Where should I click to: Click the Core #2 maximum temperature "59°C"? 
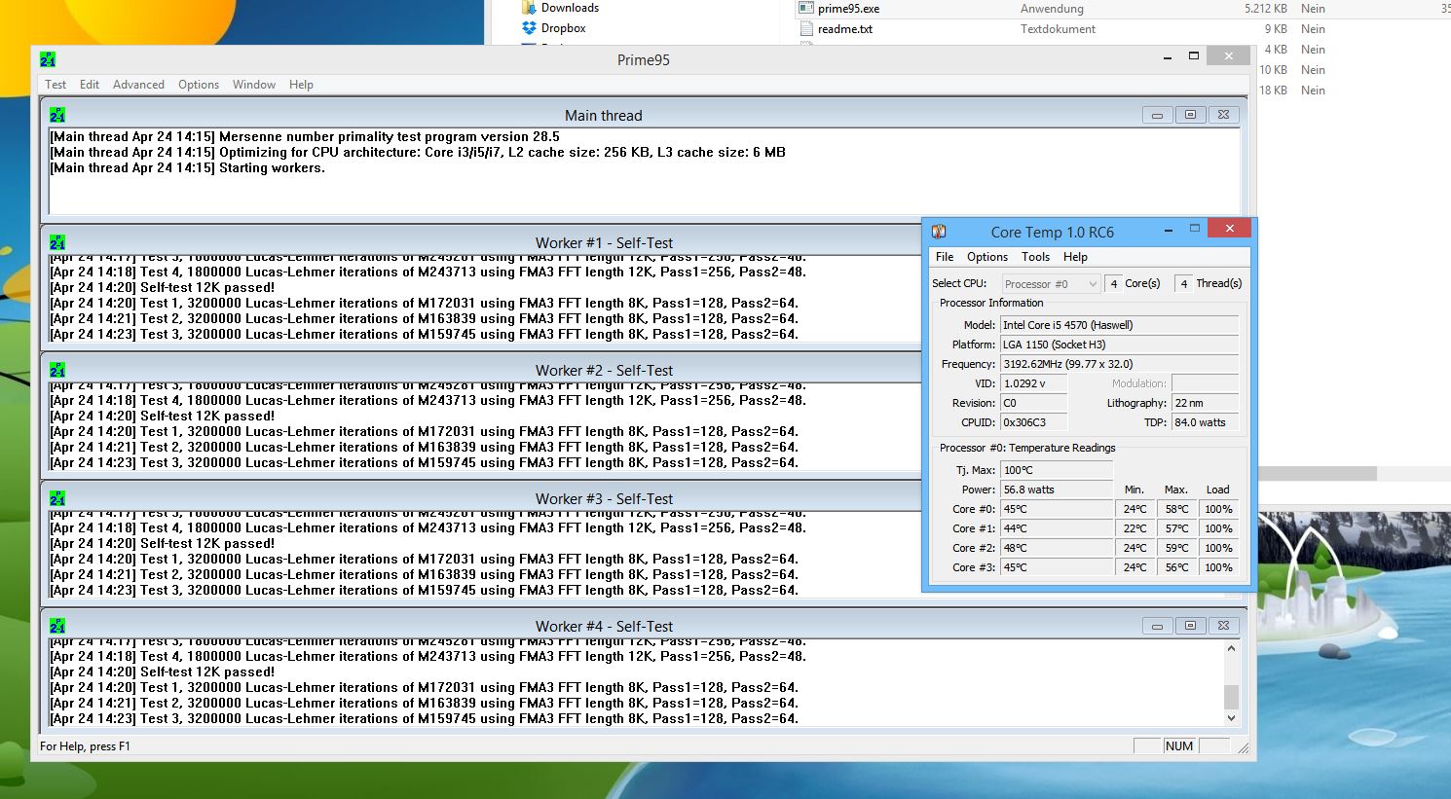[1177, 548]
